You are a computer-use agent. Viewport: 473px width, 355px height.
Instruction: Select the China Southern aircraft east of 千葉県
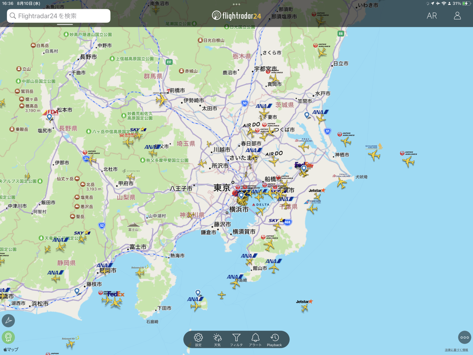[x=312, y=209]
